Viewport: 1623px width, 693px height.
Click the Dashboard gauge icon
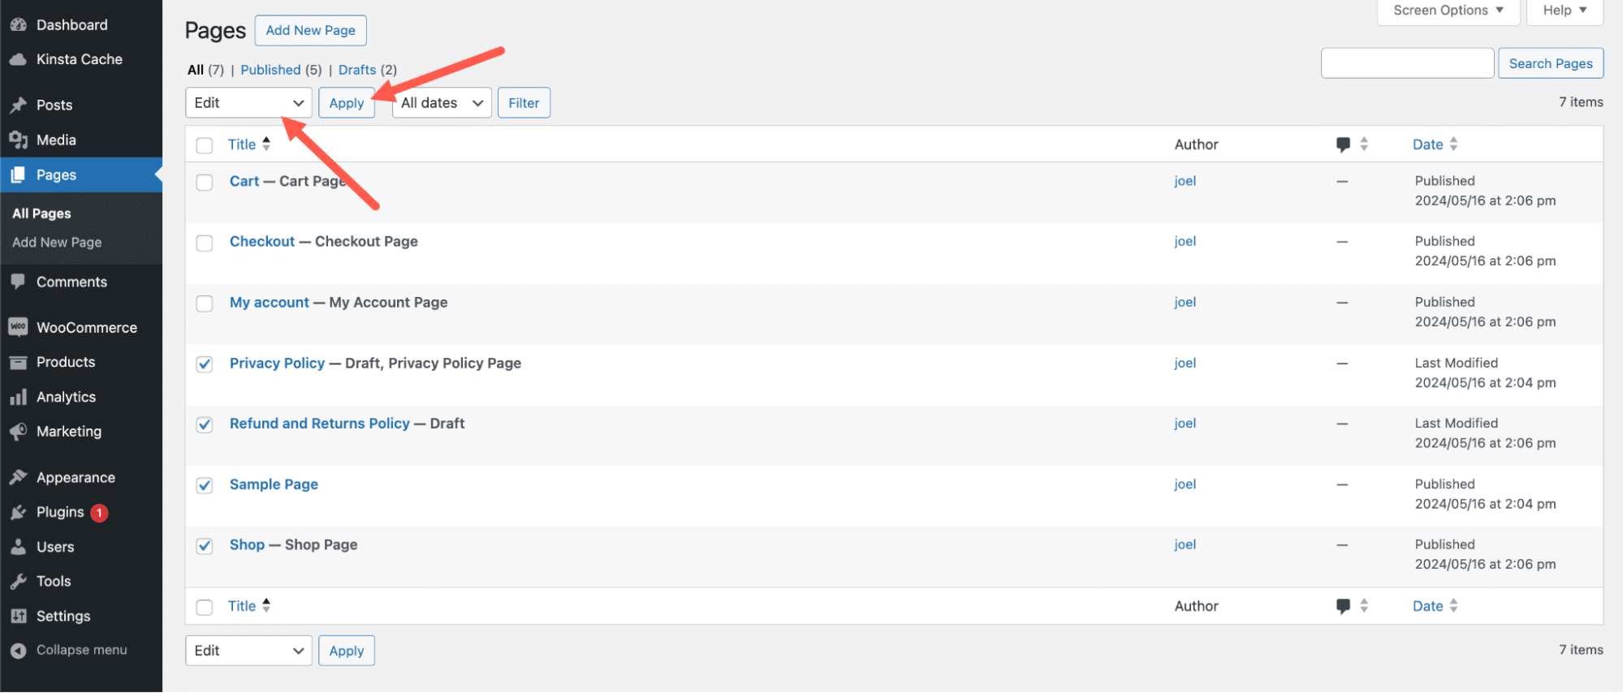[18, 25]
